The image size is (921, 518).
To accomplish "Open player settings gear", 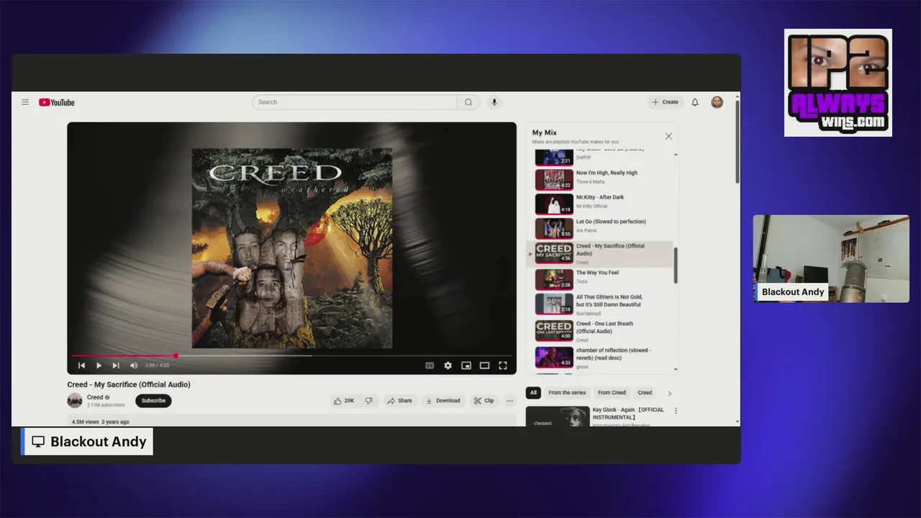I will (x=448, y=365).
